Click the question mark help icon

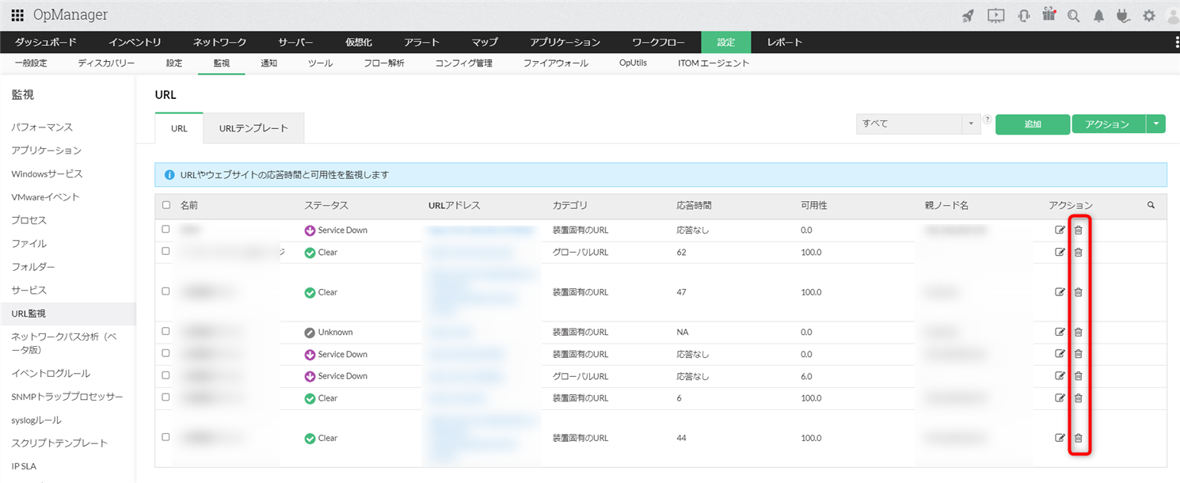click(987, 120)
